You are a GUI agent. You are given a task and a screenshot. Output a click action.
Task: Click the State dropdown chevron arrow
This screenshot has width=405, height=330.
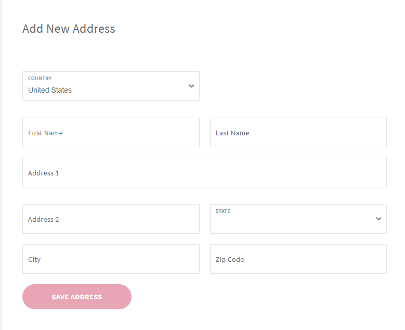point(378,219)
